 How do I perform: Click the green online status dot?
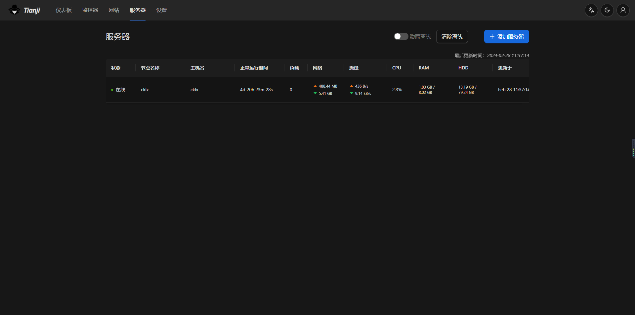[x=112, y=90]
